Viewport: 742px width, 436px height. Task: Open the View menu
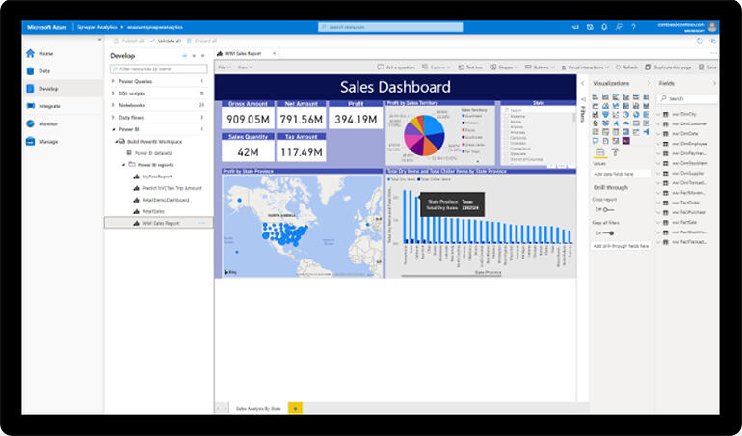click(x=245, y=68)
